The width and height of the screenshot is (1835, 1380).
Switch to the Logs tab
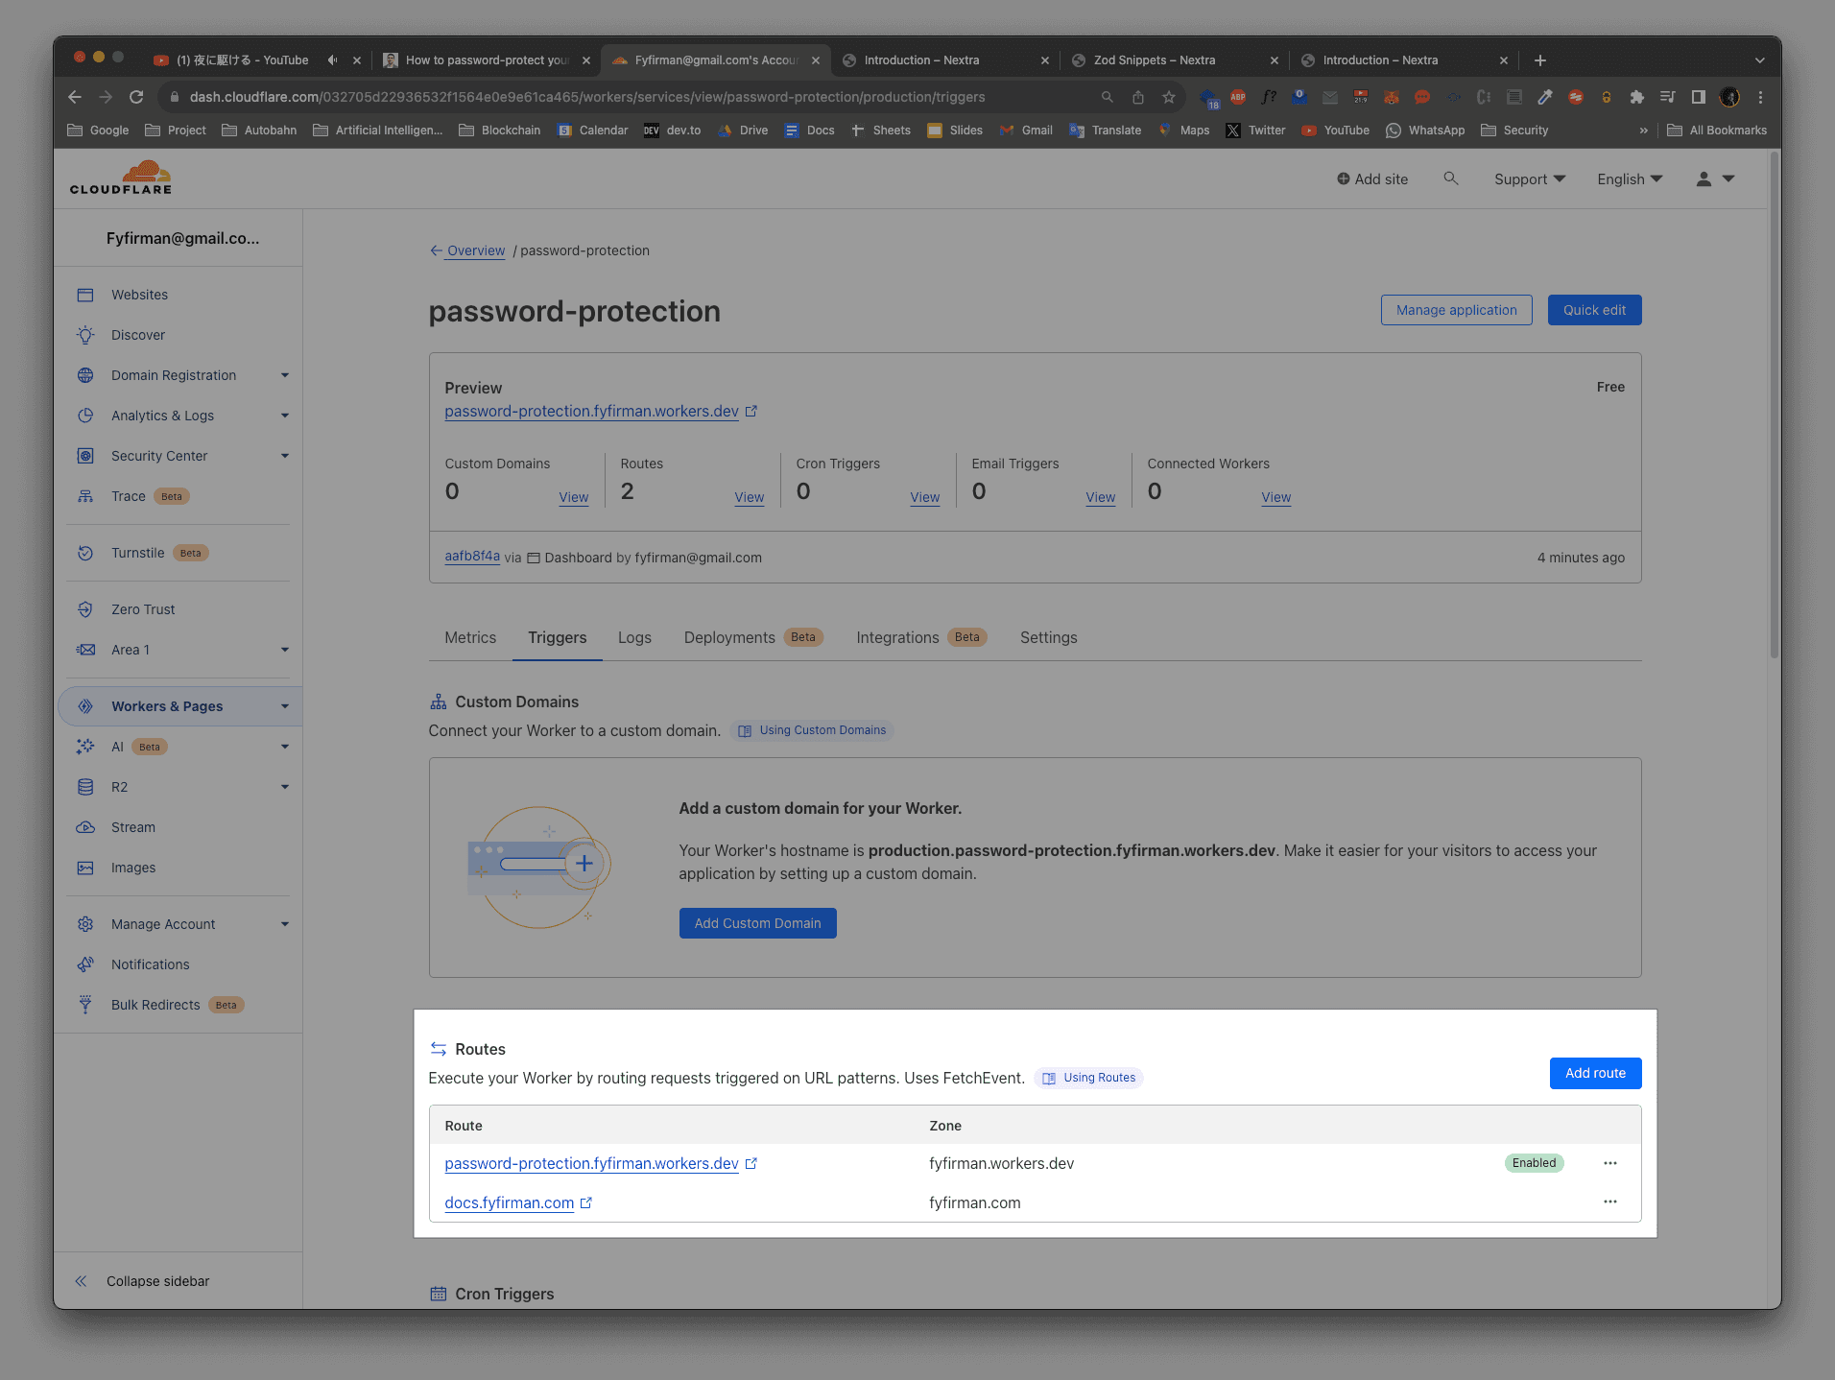click(x=634, y=637)
